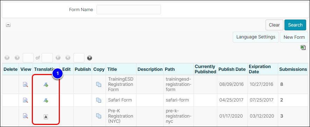Click the dark go-to-page arrow

pos(90,58)
